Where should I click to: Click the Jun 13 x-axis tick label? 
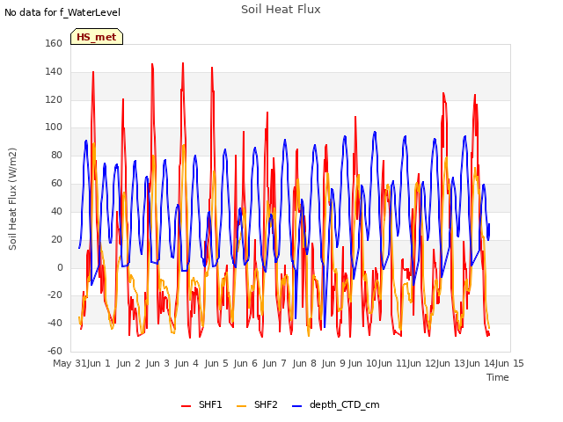[450, 363]
